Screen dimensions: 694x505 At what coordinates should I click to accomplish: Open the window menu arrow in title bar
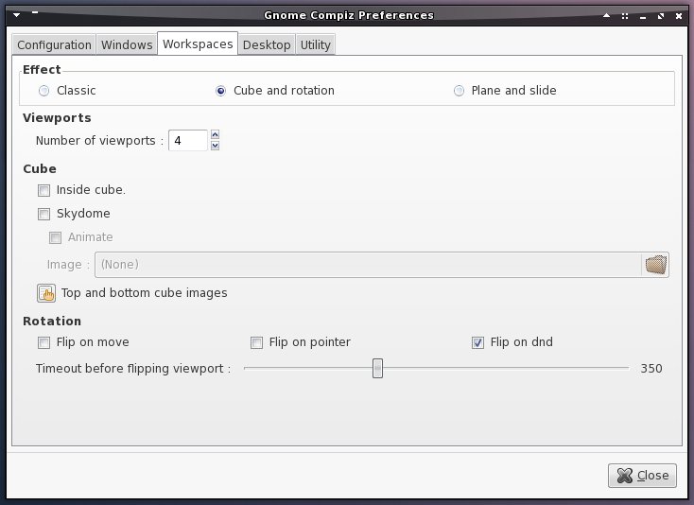17,15
